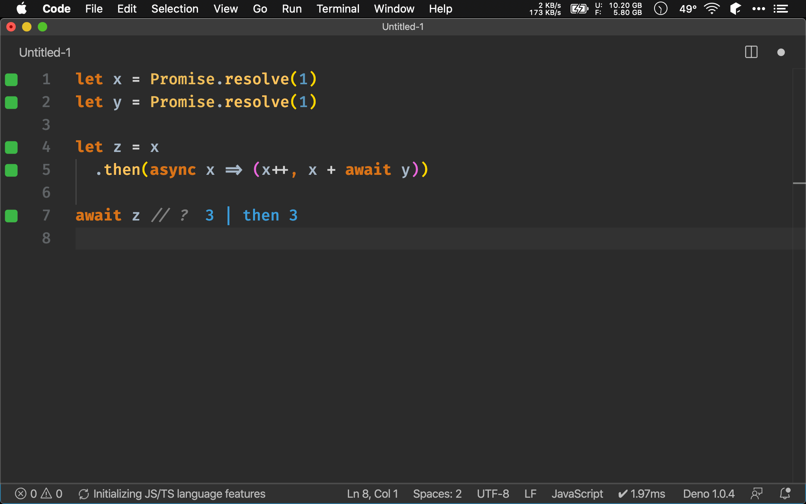Viewport: 806px width, 504px height.
Task: Click the Deno 1.0.4 status item
Action: tap(708, 493)
